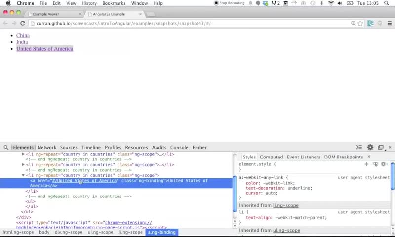Open the Resources panel
The width and height of the screenshot is (395, 237).
pyautogui.click(x=136, y=147)
